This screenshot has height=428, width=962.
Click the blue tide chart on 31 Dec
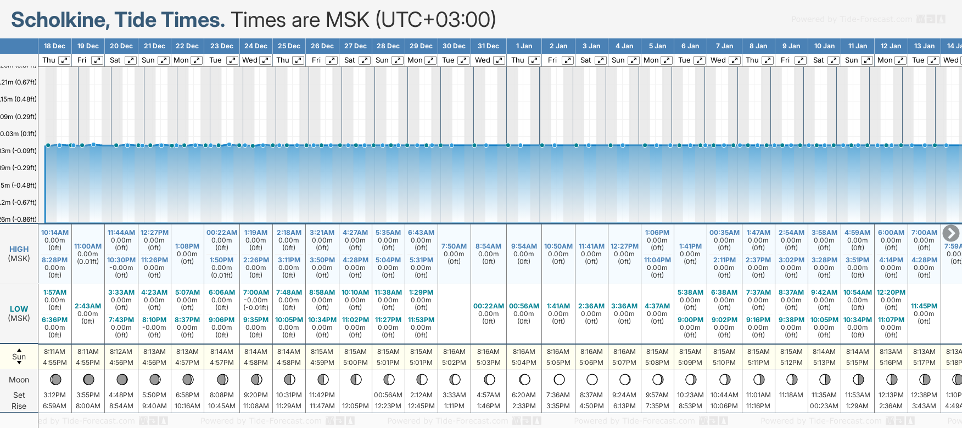tap(488, 181)
